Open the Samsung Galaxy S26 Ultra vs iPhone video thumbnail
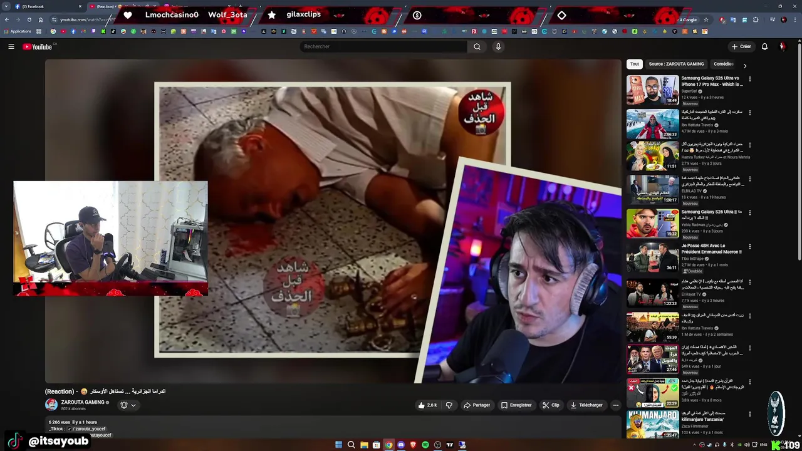The width and height of the screenshot is (802, 451). click(x=652, y=90)
